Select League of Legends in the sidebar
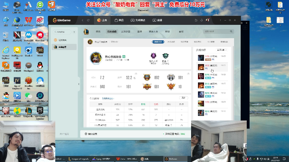The image size is (289, 162). pos(64,47)
